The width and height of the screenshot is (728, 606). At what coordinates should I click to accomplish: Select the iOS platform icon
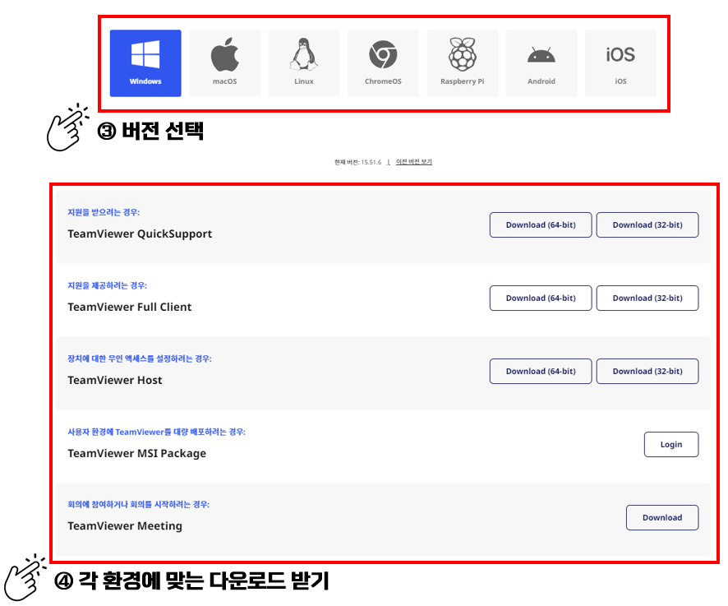pos(620,53)
